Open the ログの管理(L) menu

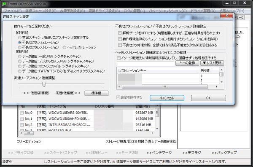pyautogui.click(x=134, y=11)
